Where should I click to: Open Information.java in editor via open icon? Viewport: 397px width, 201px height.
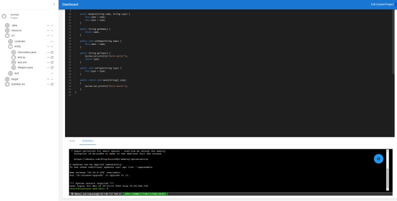click(52, 52)
